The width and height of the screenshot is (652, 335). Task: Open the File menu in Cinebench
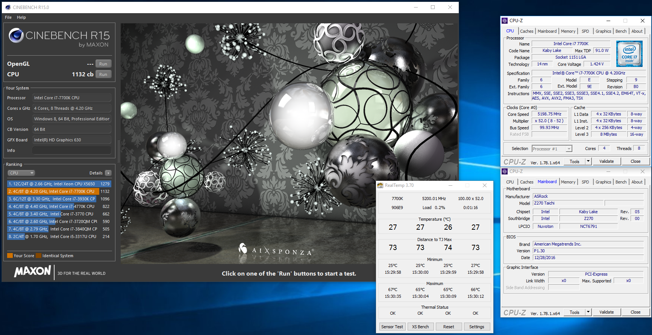point(8,17)
